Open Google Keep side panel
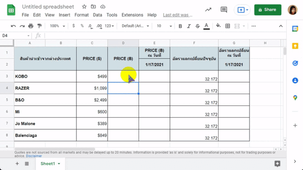This screenshot has height=170, width=303. (295, 46)
